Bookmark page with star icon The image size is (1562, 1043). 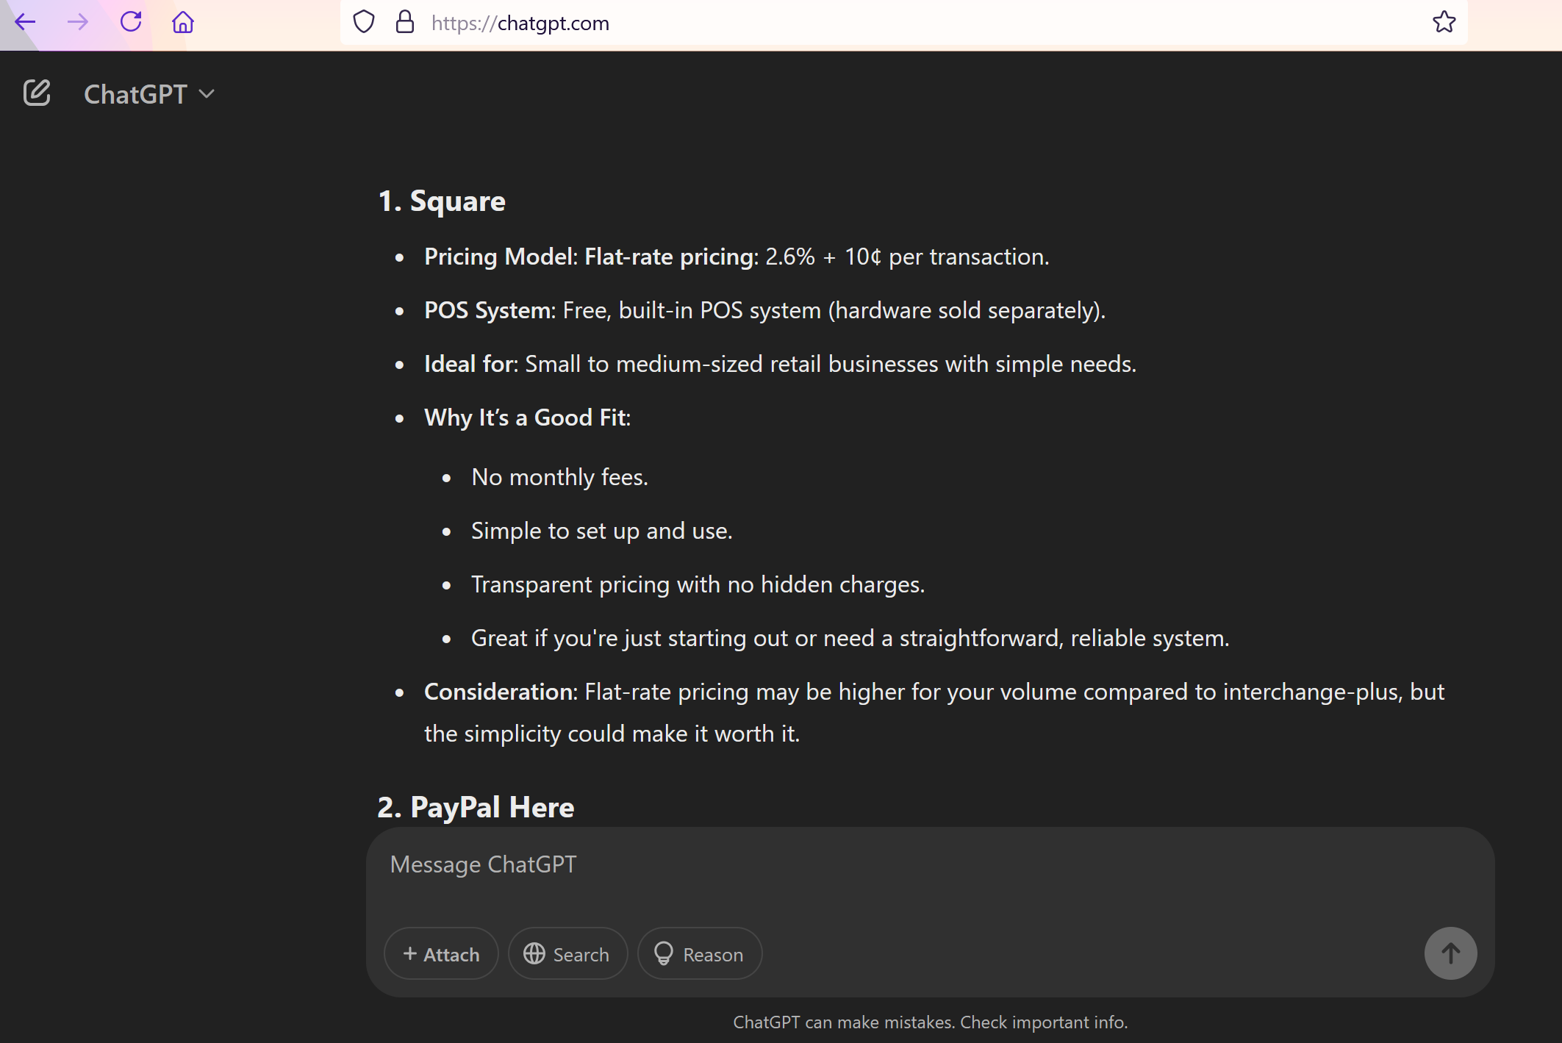coord(1444,22)
